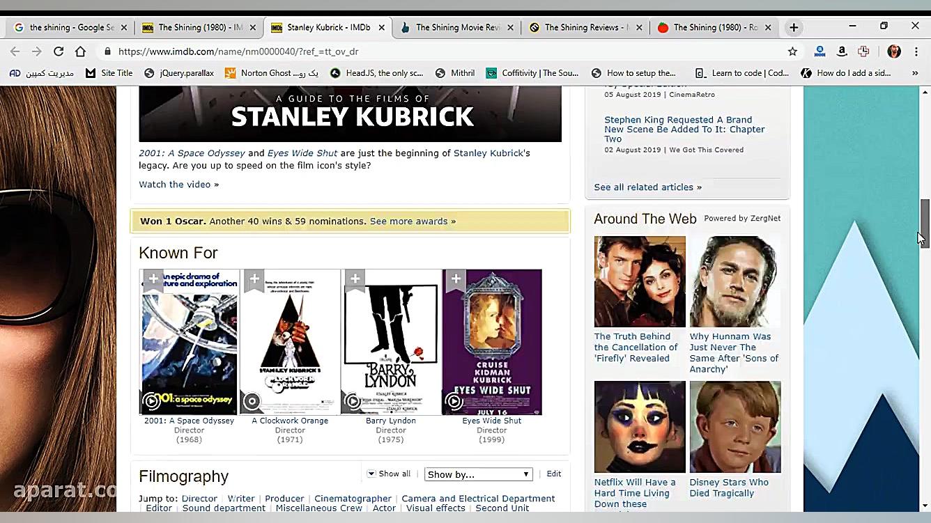Close the Google Search tab
This screenshot has height=523, width=931.
(124, 28)
